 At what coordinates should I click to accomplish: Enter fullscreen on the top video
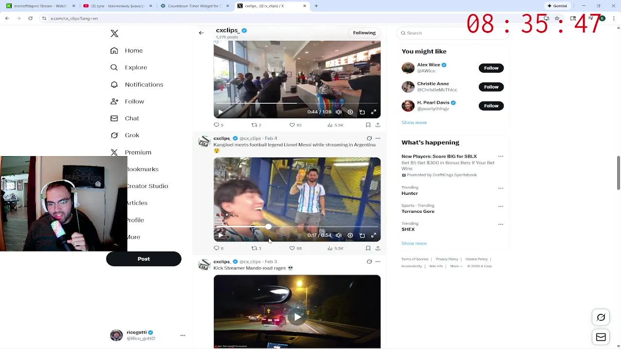[x=374, y=112]
